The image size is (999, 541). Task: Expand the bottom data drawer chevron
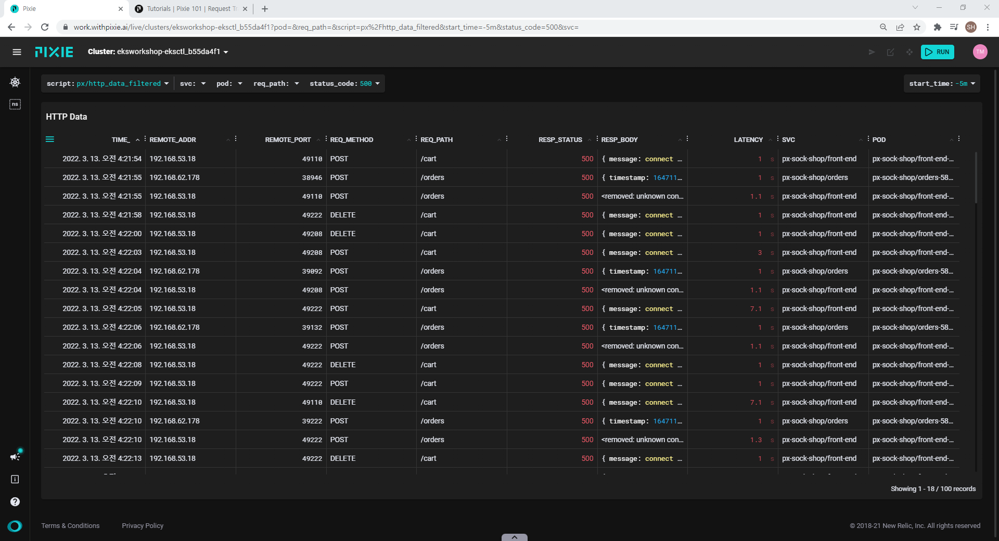click(515, 537)
